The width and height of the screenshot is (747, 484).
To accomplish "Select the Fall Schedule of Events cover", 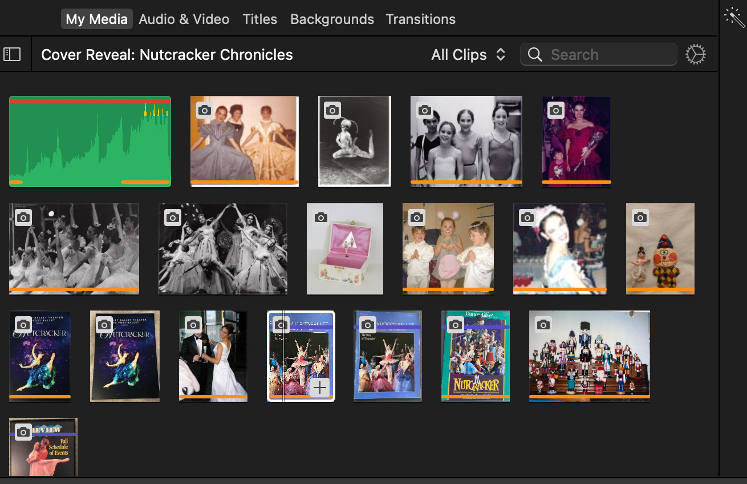I will click(x=43, y=447).
